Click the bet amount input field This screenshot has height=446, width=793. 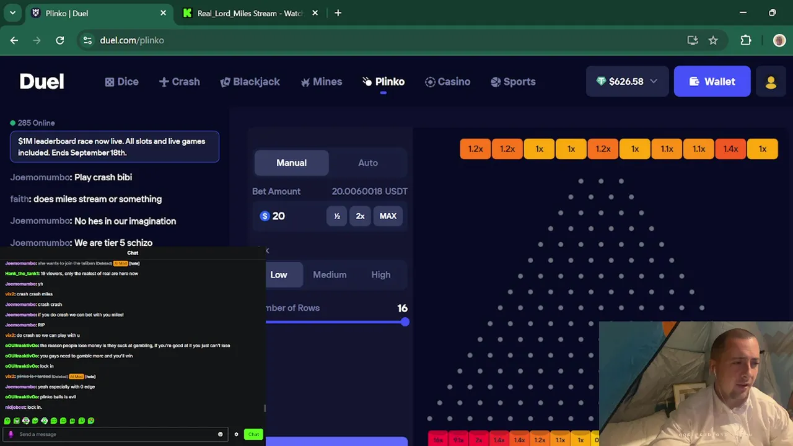pos(291,216)
